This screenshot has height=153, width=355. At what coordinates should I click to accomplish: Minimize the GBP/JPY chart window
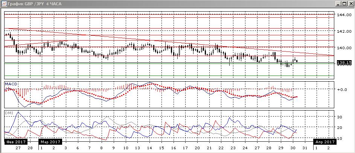tap(338, 4)
